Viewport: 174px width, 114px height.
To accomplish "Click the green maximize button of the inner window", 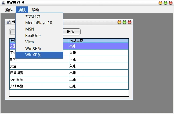I will [124, 22].
